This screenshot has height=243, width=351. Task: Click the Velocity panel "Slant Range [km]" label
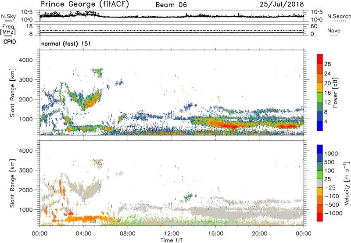[x=12, y=183]
